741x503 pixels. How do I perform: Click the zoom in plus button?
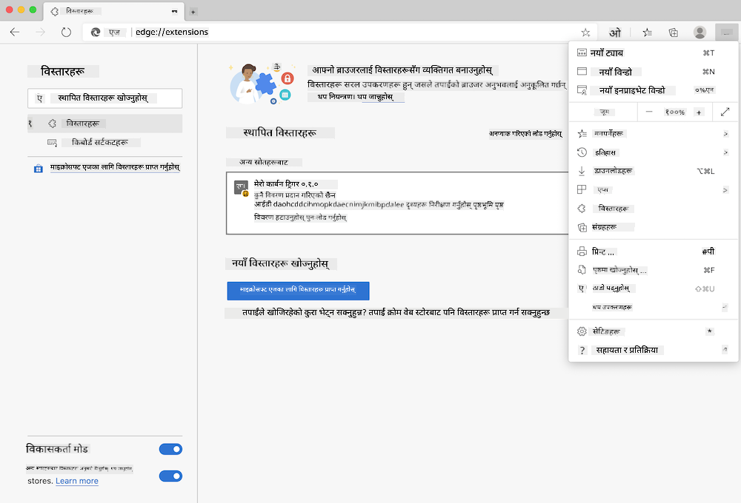pos(699,112)
